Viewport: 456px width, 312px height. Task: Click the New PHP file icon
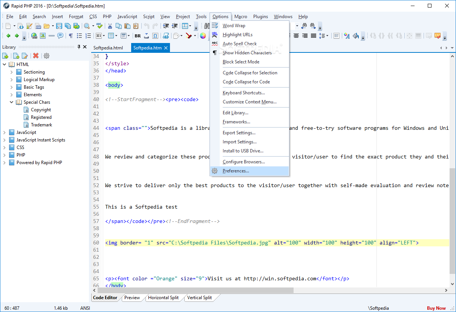[38, 26]
